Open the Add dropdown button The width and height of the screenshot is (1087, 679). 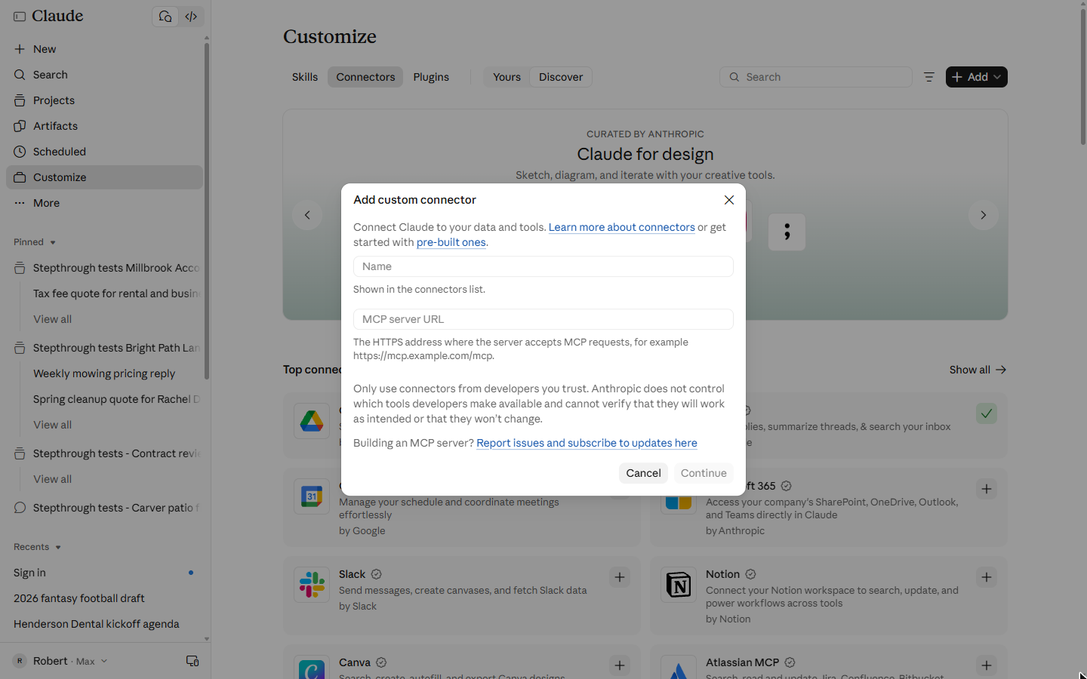[x=977, y=77]
